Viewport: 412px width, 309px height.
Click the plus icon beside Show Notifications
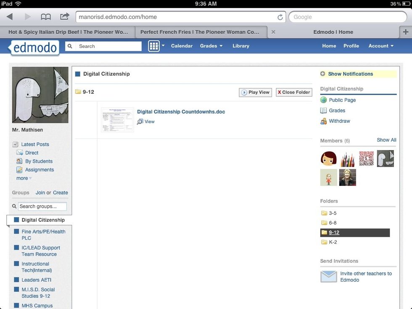tap(323, 74)
